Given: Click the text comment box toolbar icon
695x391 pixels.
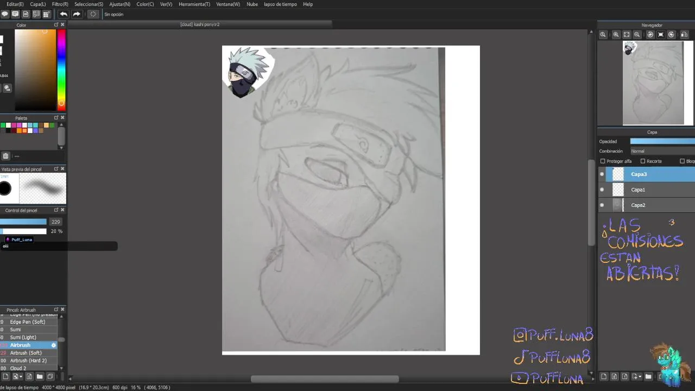Looking at the screenshot, I should (15, 14).
